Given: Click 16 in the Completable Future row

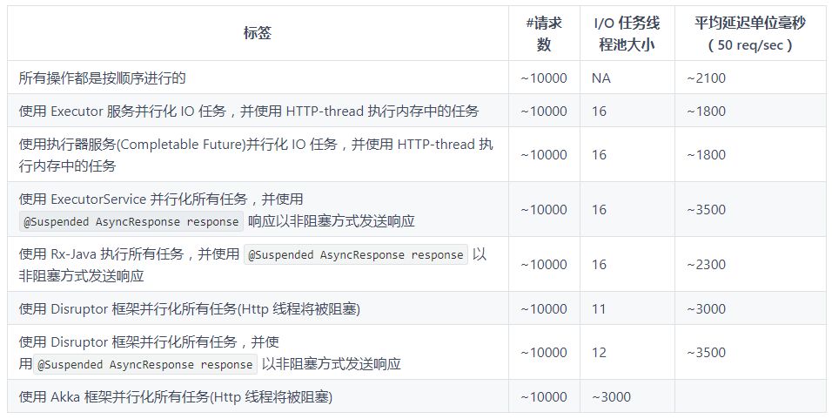Looking at the screenshot, I should point(599,154).
